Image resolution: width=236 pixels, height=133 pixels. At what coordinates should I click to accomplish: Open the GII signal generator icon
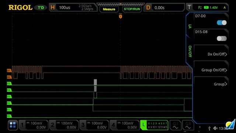[188, 125]
